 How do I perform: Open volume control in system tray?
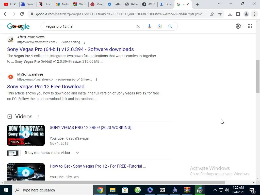point(227,190)
